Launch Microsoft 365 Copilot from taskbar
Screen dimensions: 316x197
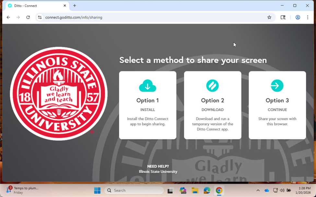click(x=183, y=190)
